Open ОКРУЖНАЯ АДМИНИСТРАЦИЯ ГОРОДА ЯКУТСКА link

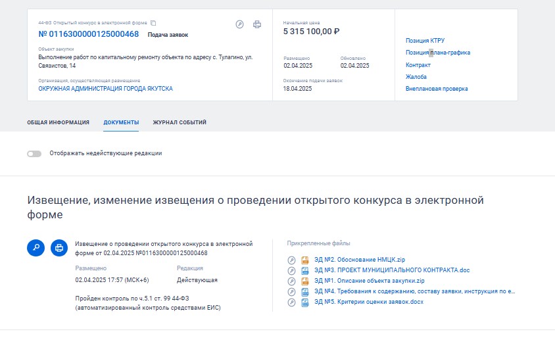point(105,89)
